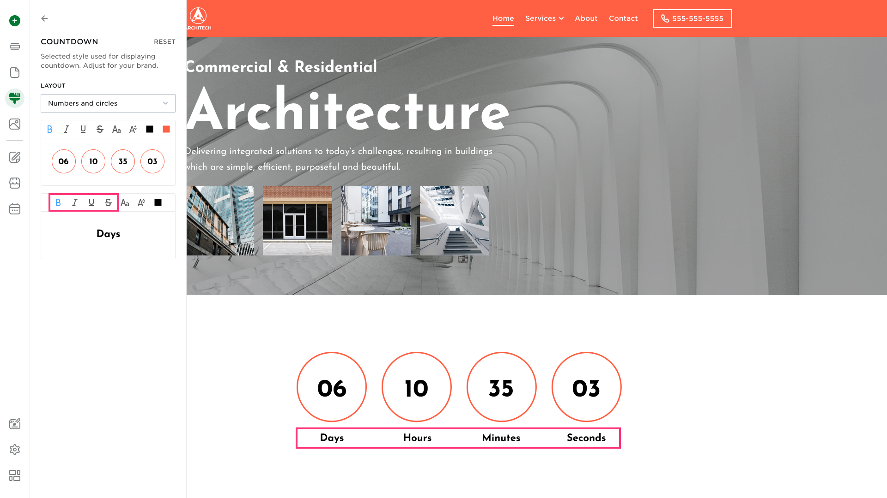Image resolution: width=887 pixels, height=498 pixels.
Task: Toggle italic for the Days label
Action: (x=75, y=202)
